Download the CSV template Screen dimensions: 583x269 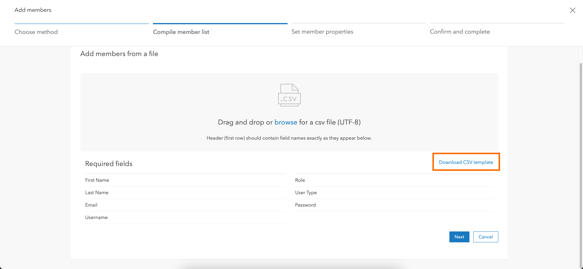coord(466,162)
